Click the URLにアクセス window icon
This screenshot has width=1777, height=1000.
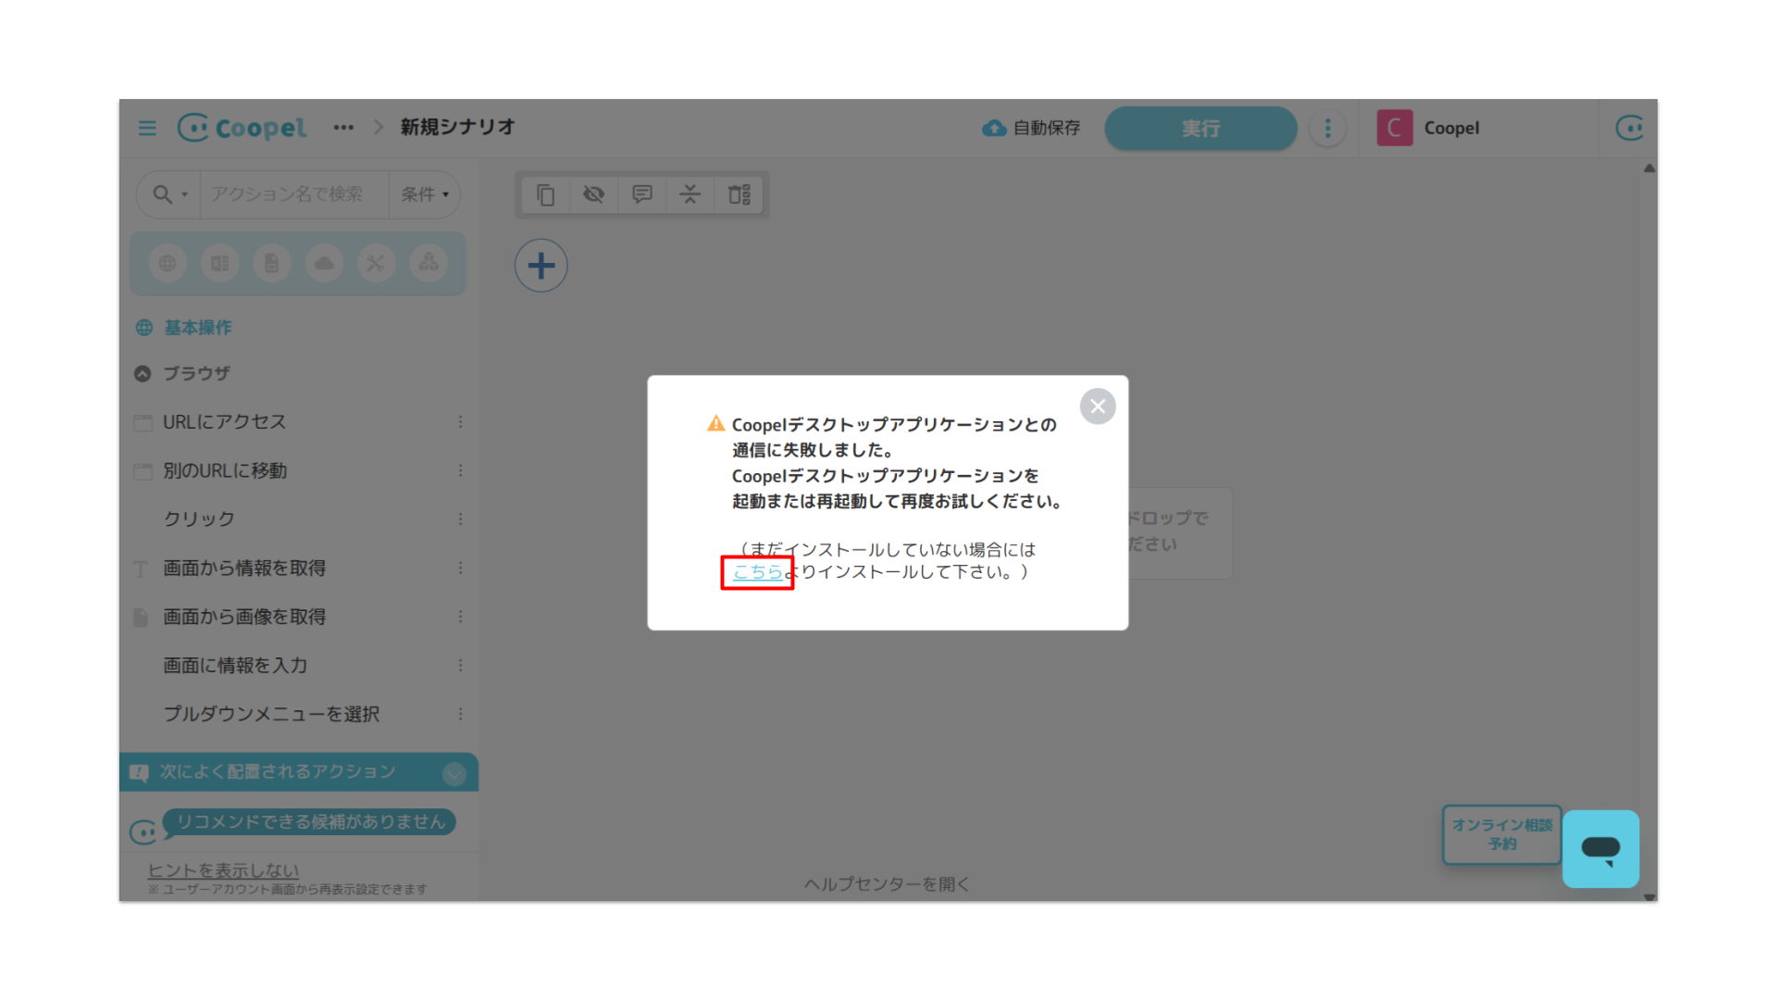143,423
